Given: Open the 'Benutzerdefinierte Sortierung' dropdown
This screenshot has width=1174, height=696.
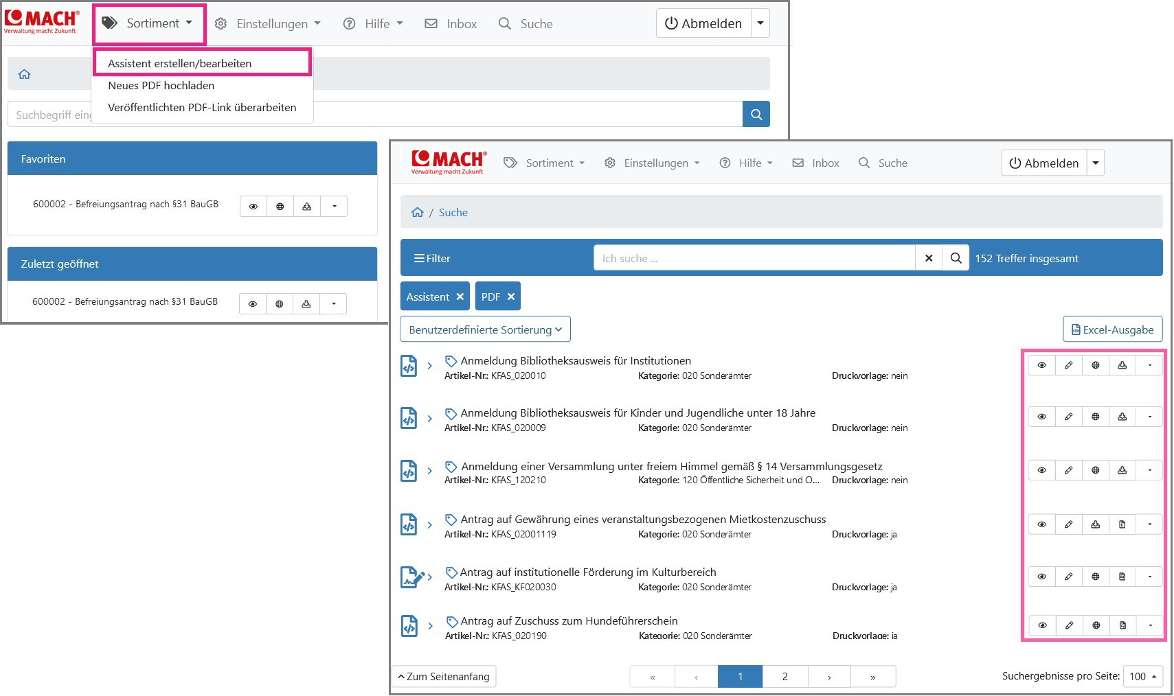Looking at the screenshot, I should click(x=486, y=329).
